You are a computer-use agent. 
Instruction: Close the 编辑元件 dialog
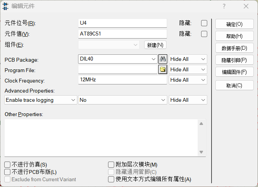tap(246, 6)
